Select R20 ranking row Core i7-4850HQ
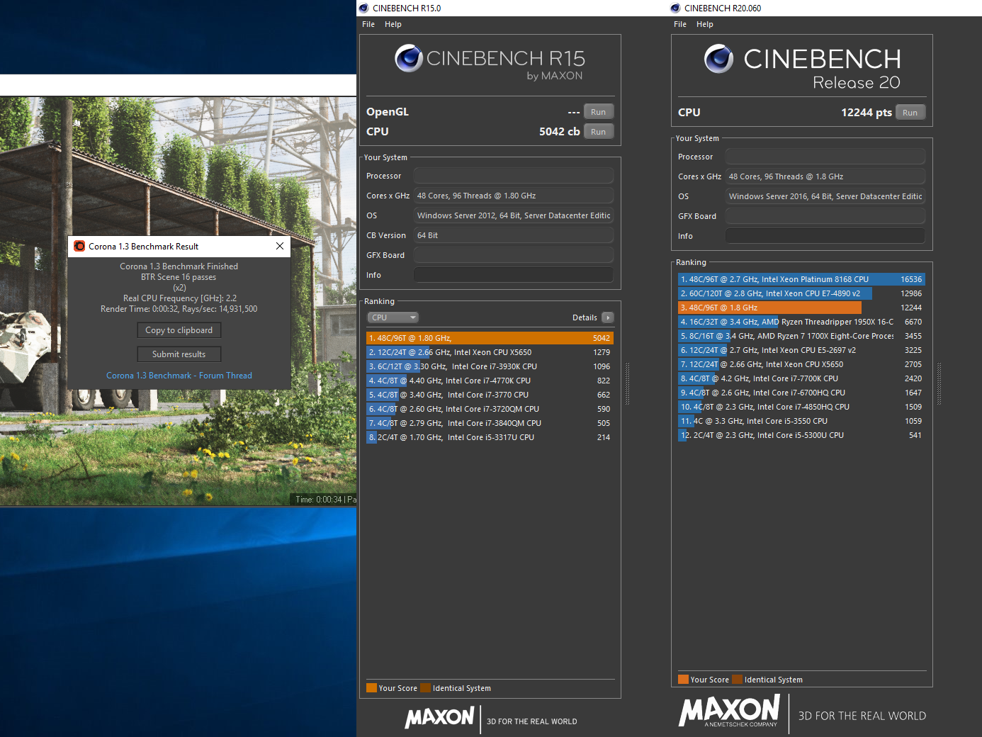The height and width of the screenshot is (737, 982). (801, 407)
